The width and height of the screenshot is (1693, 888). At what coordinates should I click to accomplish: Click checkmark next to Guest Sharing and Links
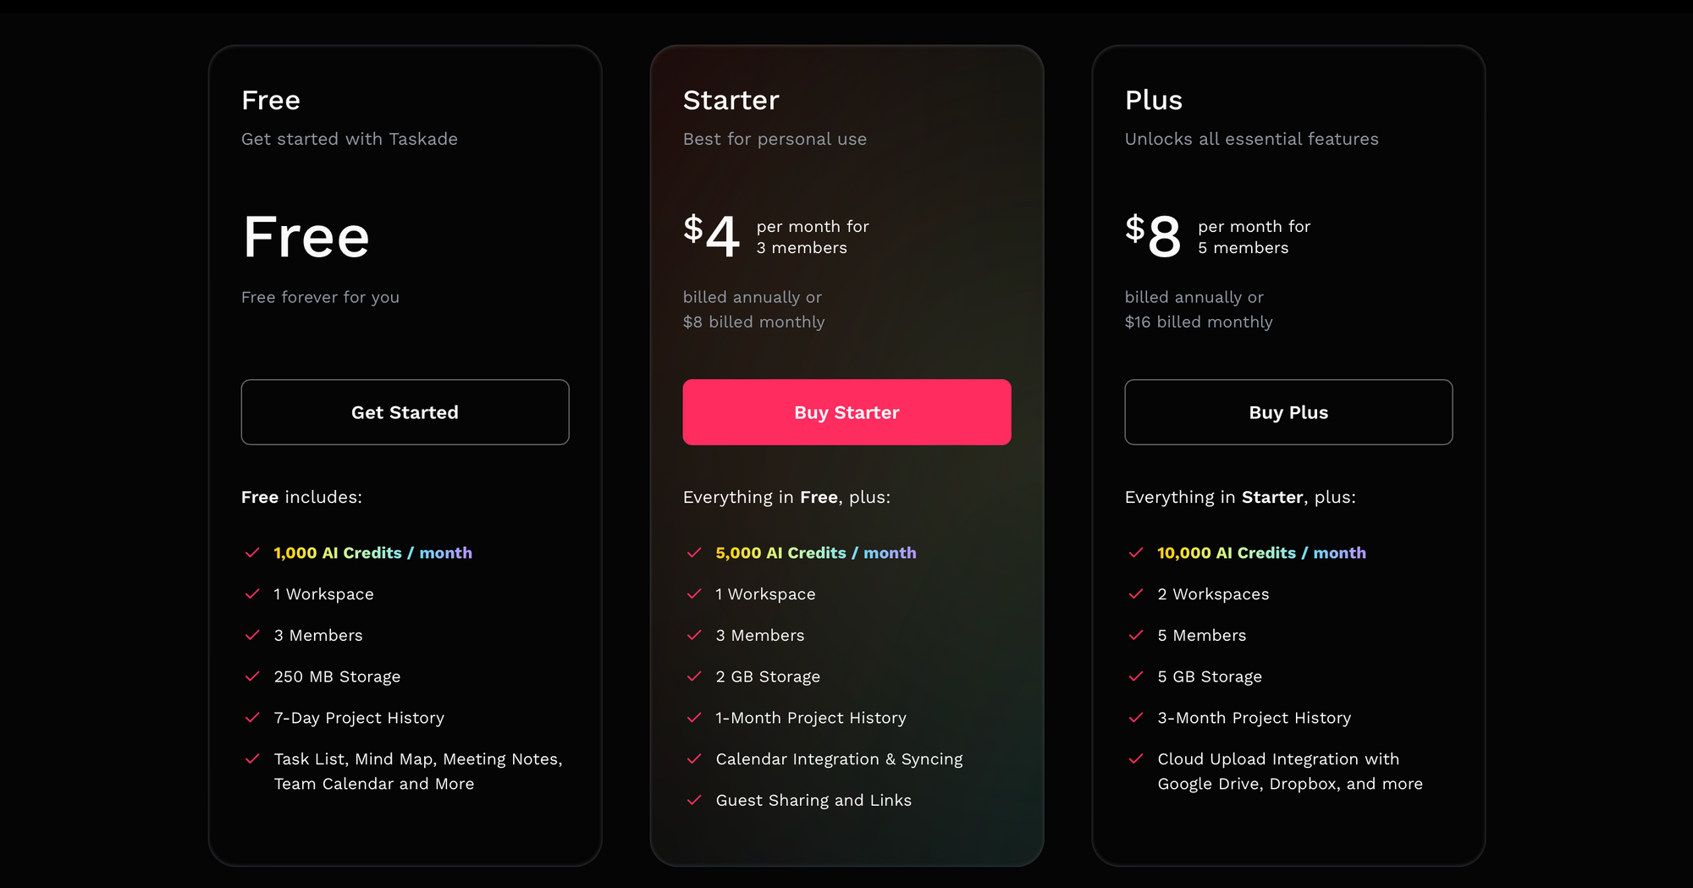tap(694, 800)
